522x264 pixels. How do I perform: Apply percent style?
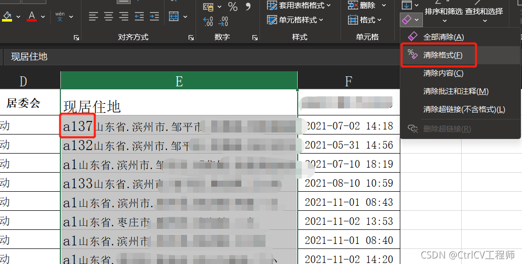tap(233, 7)
